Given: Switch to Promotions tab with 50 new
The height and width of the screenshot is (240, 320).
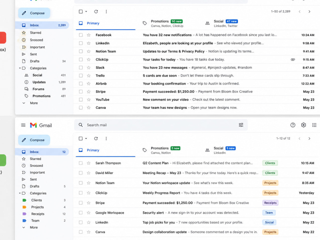Looking at the screenshot, I should coord(163,23).
